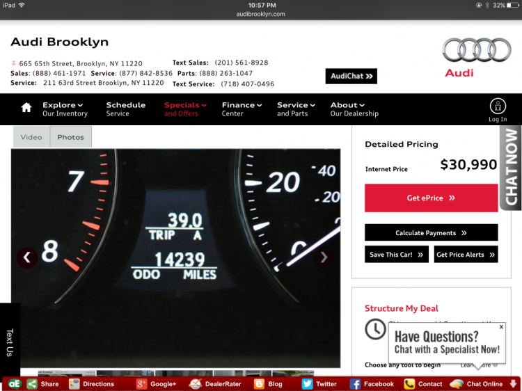The width and height of the screenshot is (522, 391).
Task: Tap the battery indicator in status bar
Action: (512, 6)
